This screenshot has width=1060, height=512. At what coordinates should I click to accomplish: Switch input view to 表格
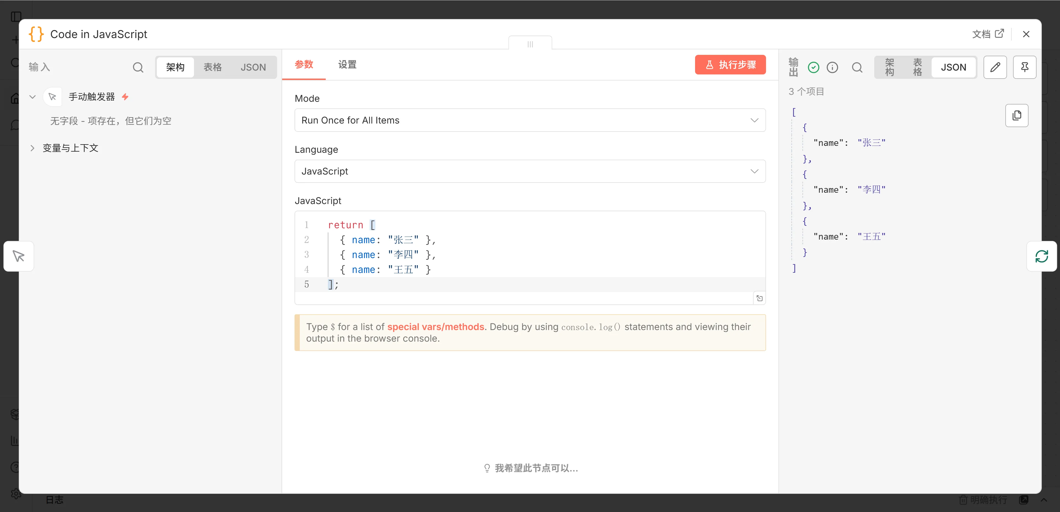tap(212, 67)
